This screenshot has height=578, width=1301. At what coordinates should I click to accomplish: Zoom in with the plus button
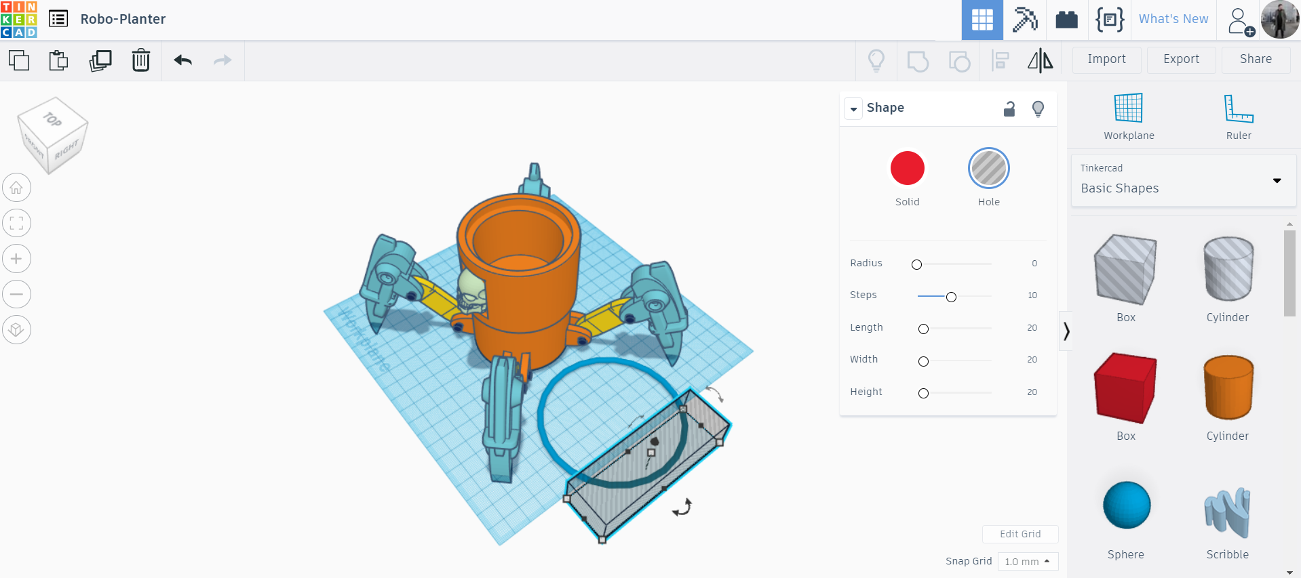pyautogui.click(x=17, y=259)
